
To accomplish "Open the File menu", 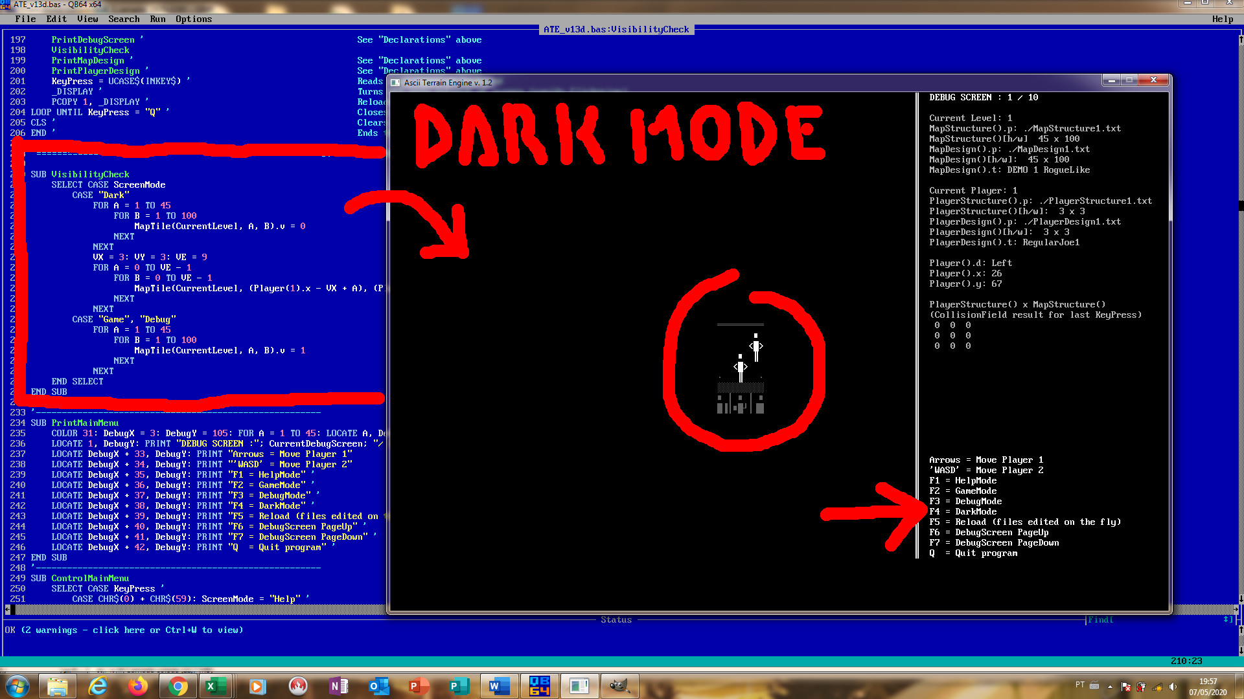I will pyautogui.click(x=25, y=19).
